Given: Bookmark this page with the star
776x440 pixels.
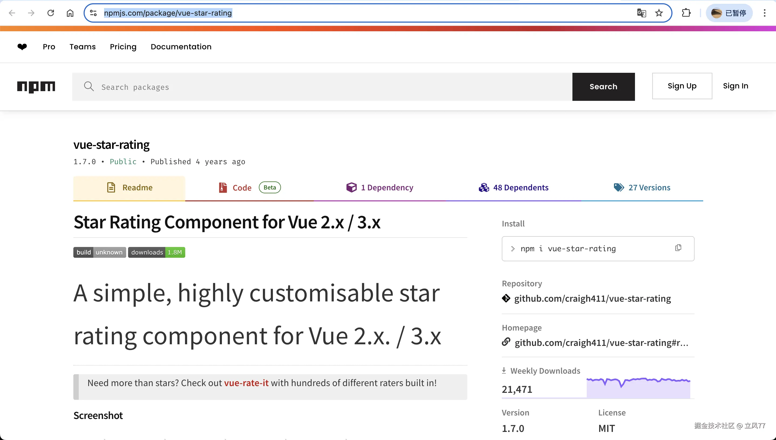Looking at the screenshot, I should coord(659,13).
